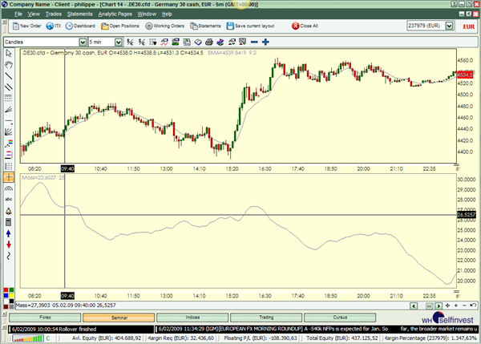Click the blue plus zoom-in icon
This screenshot has width=481, height=344.
[265, 42]
